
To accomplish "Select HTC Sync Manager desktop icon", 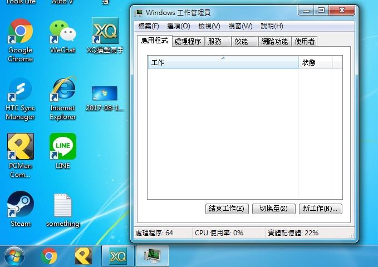I will [21, 99].
